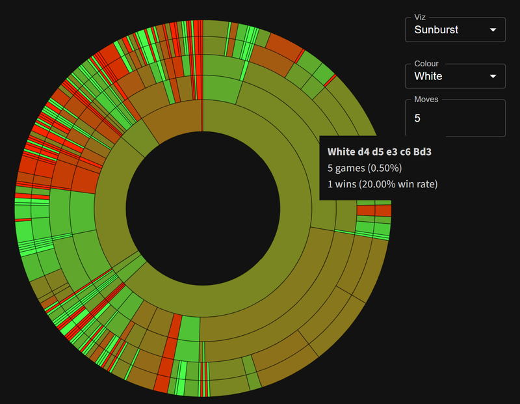Click the red outer segment just below the tooltip
Screen dimensions: 520x404
(382, 211)
